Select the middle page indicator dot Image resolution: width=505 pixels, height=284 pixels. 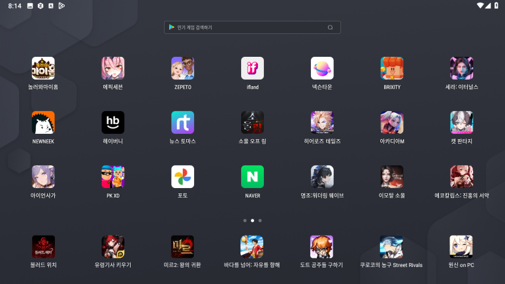point(252,221)
